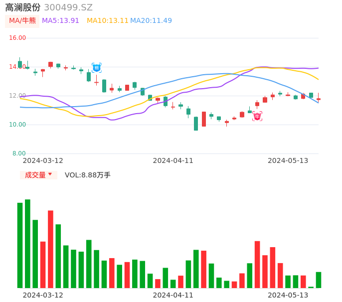342x302 pixels.
Task: Click the stock code 300499.SZ
Action: [68, 7]
